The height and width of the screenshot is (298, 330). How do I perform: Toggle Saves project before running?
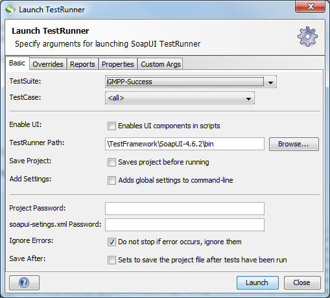pos(112,162)
